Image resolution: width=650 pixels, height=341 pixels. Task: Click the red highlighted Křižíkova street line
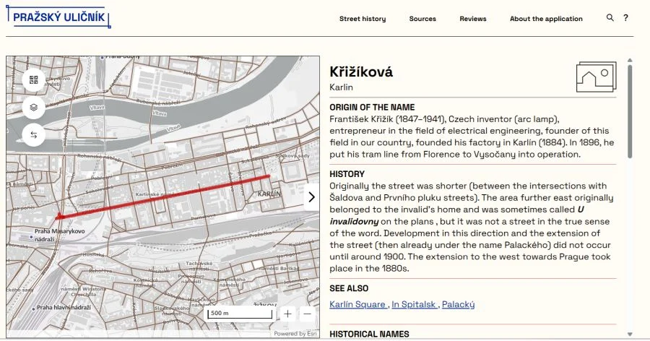166,195
